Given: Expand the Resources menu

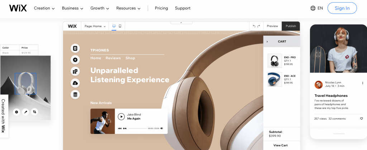Looking at the screenshot, I should click(128, 8).
